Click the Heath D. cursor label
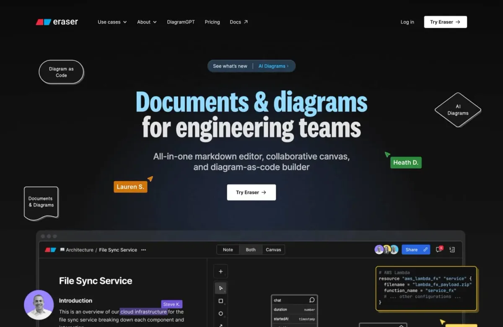This screenshot has width=503, height=327. [x=406, y=163]
